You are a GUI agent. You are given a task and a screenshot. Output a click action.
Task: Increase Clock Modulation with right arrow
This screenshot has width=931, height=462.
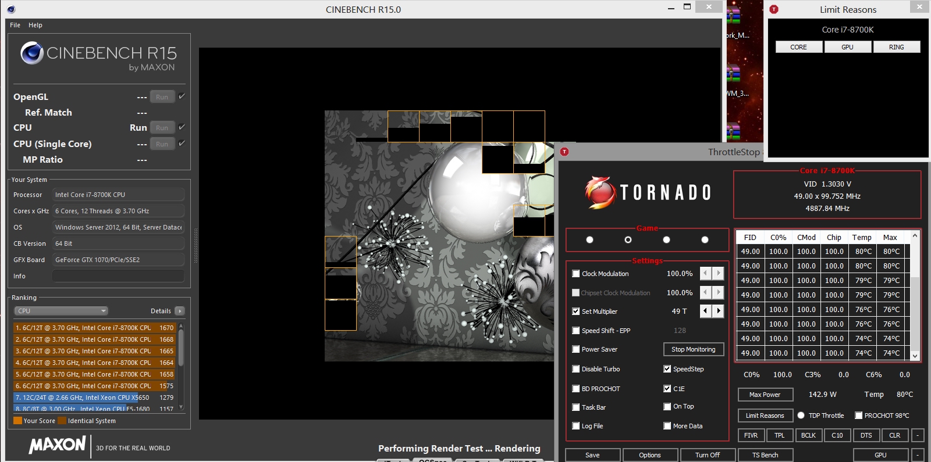pyautogui.click(x=719, y=273)
